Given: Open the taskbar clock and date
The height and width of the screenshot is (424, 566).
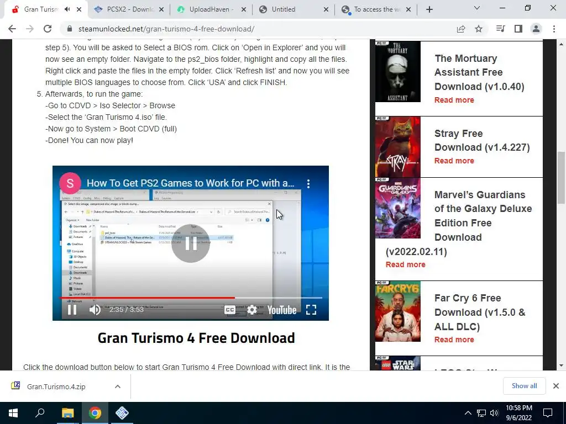Looking at the screenshot, I should pos(518,413).
